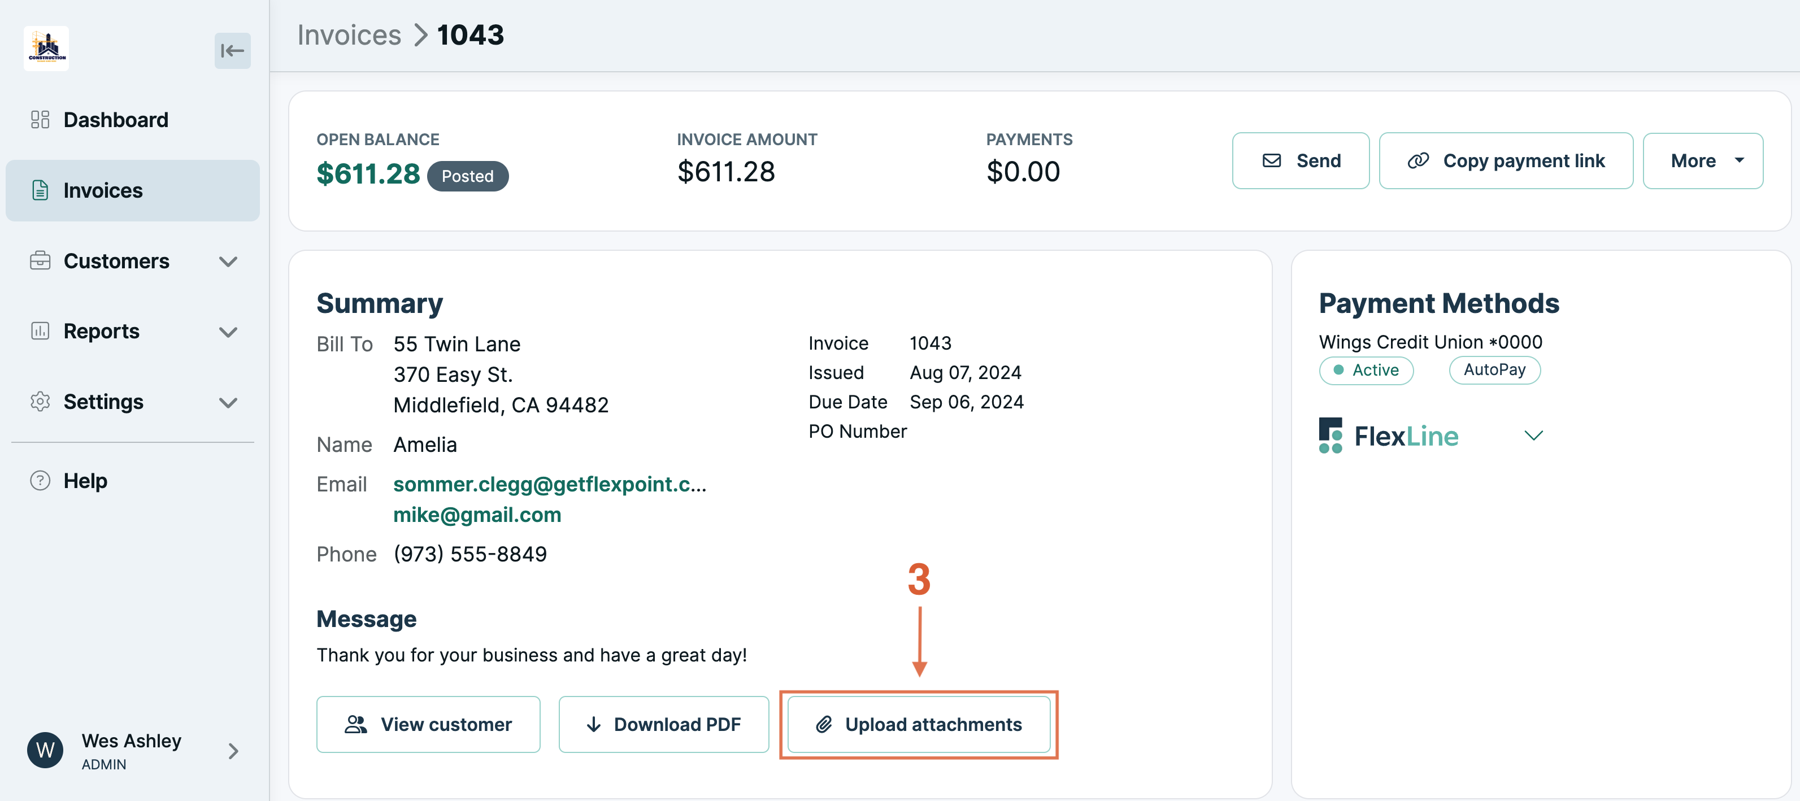View customer details
The height and width of the screenshot is (801, 1800).
pyautogui.click(x=428, y=724)
